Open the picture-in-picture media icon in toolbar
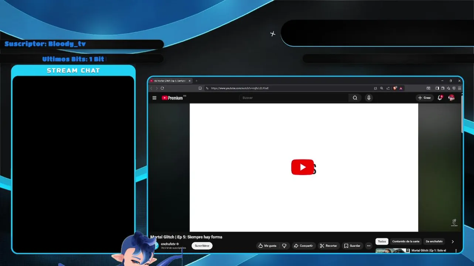474x266 pixels. (429, 88)
